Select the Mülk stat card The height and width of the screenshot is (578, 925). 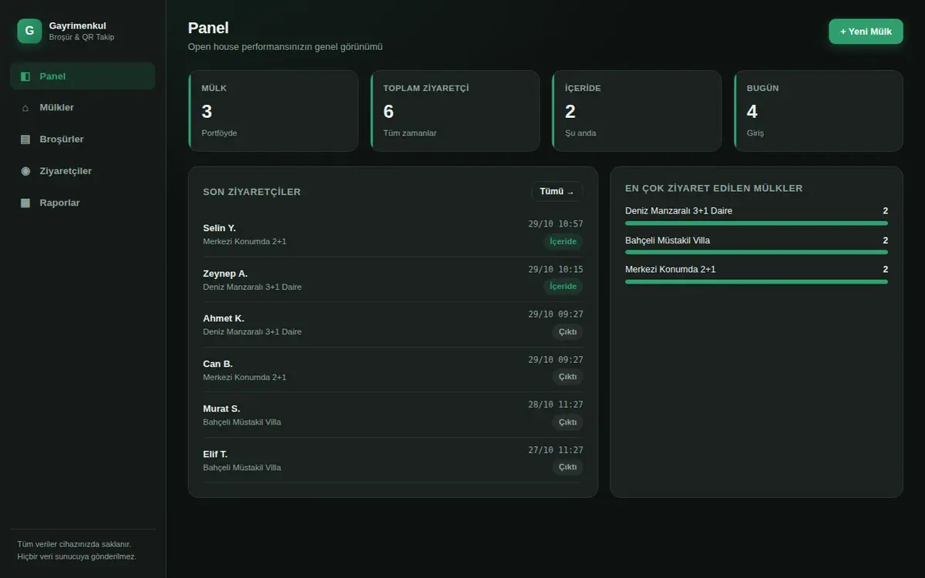coord(273,111)
